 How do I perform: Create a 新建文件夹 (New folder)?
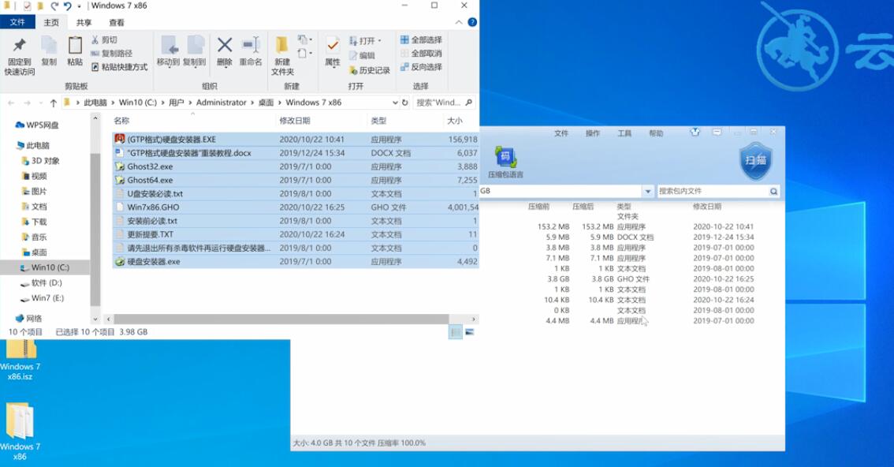tap(282, 55)
